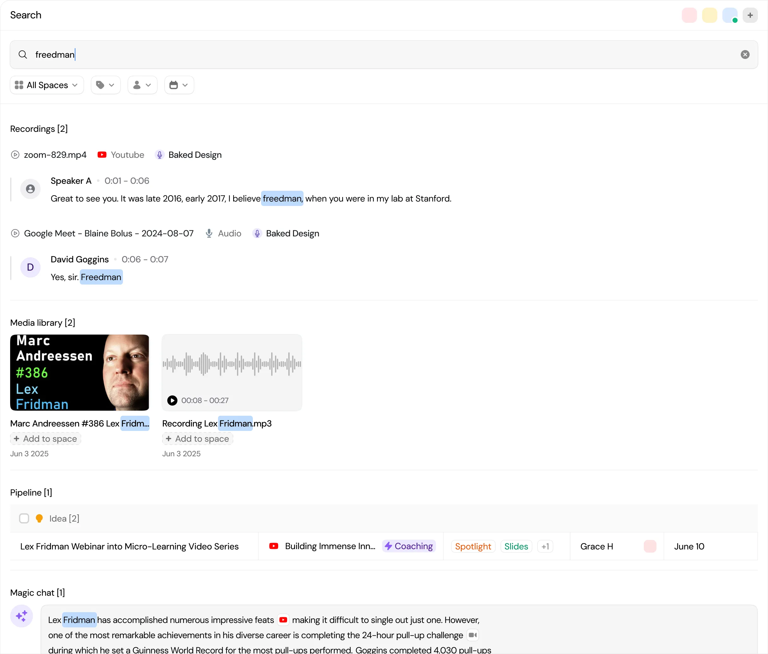Click assignee Grace H
This screenshot has height=654, width=768.
coord(597,546)
